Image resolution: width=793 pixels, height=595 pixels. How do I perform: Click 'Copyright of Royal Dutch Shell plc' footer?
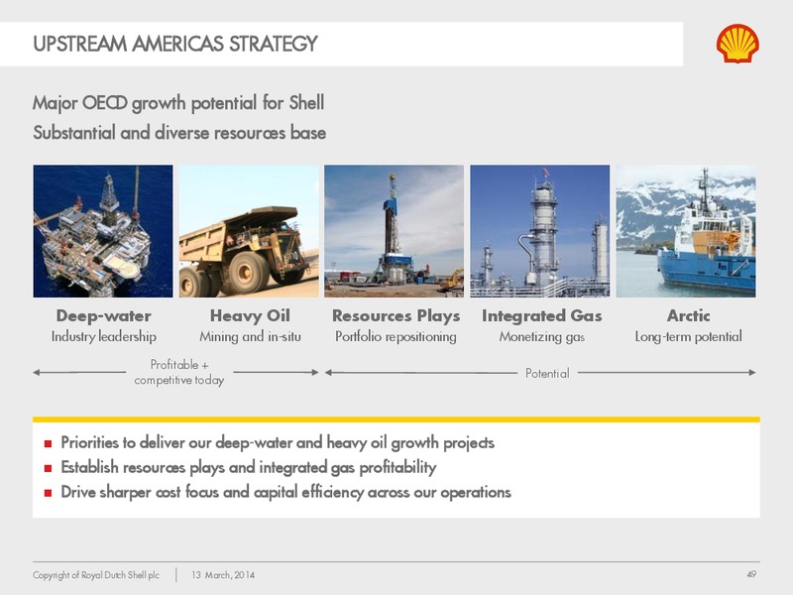(x=96, y=575)
